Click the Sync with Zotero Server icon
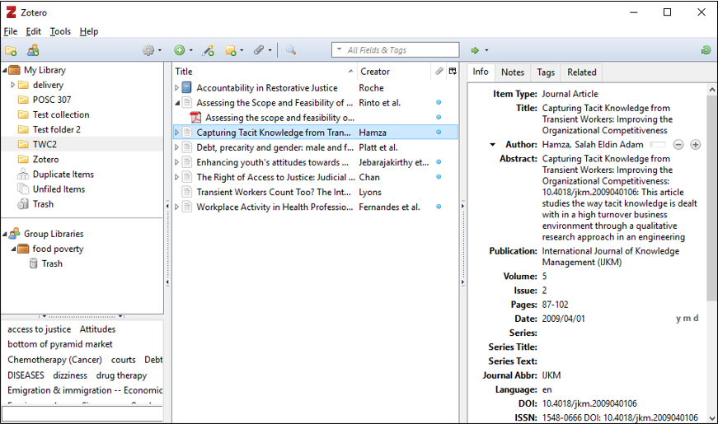 point(706,50)
